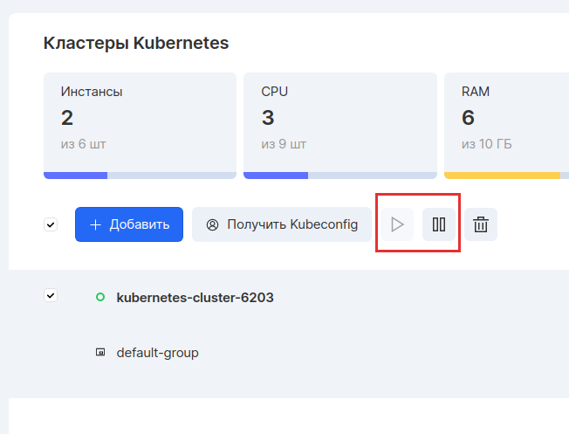
Task: Click the Добавить button
Action: point(129,224)
